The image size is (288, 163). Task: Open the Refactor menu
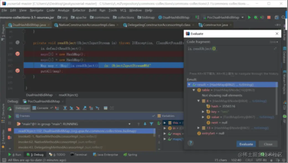click(x=79, y=10)
